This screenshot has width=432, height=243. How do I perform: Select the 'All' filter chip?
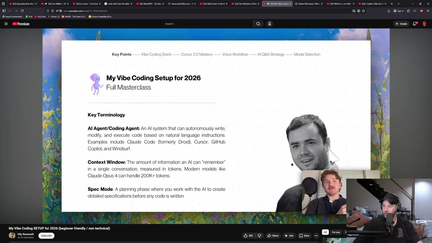tap(325, 232)
